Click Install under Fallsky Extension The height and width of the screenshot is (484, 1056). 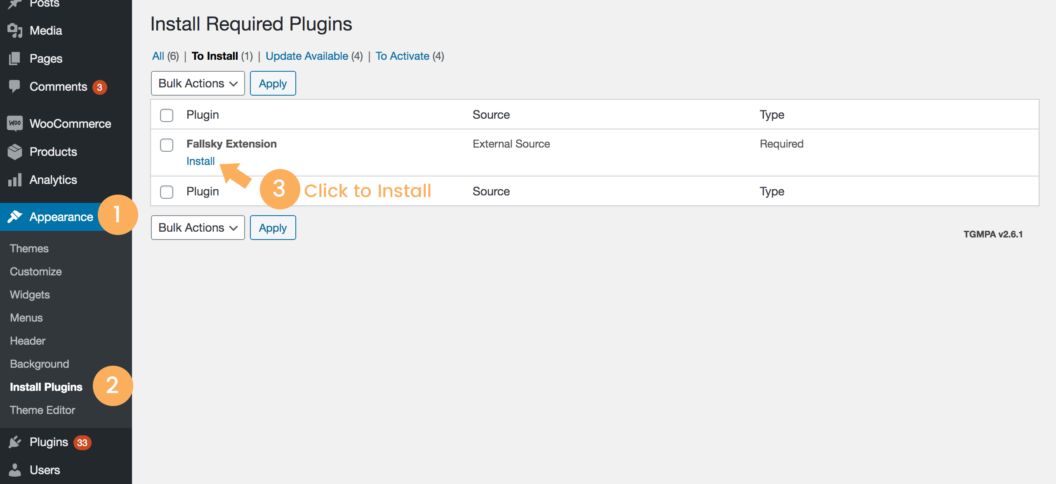(x=201, y=161)
